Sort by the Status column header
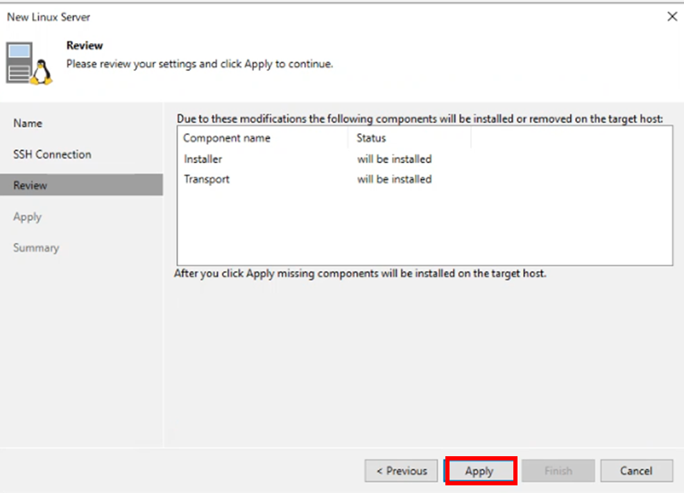The image size is (684, 493). click(371, 138)
